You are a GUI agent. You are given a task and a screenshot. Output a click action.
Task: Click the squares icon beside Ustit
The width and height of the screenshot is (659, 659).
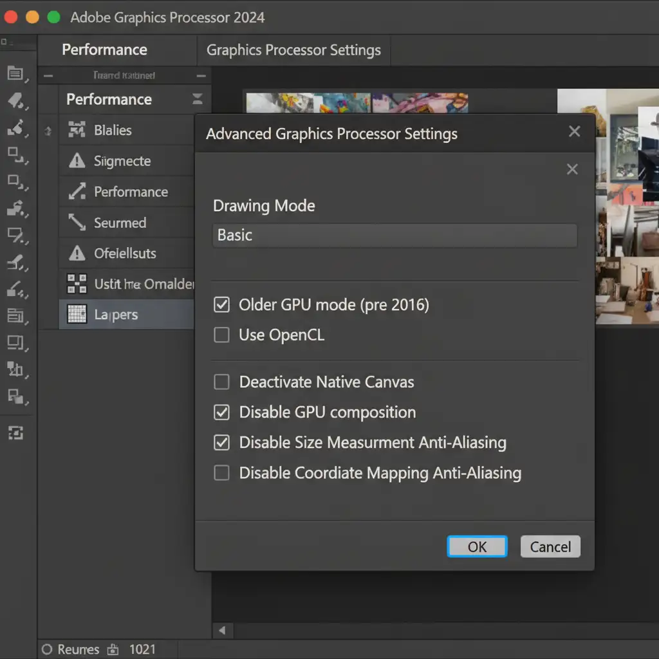[77, 284]
